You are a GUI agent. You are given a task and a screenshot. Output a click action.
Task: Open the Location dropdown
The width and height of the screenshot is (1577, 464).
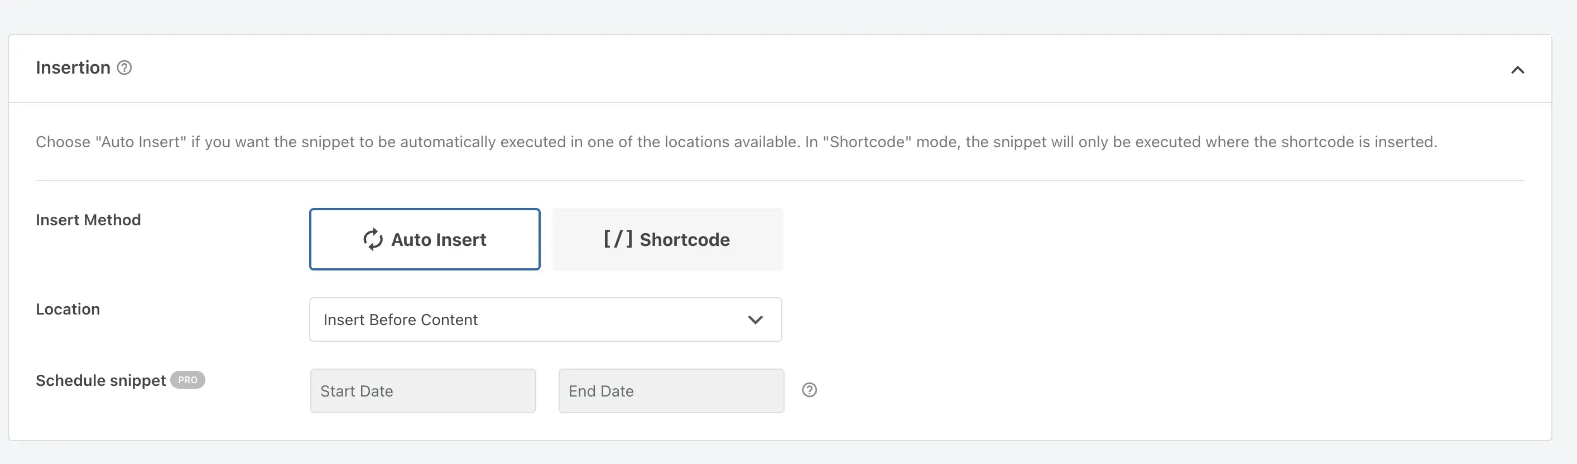tap(545, 320)
